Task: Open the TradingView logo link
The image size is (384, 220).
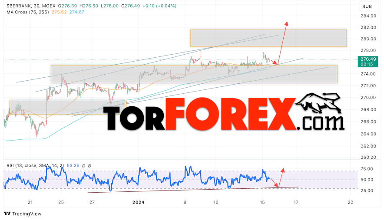Action: (23, 213)
